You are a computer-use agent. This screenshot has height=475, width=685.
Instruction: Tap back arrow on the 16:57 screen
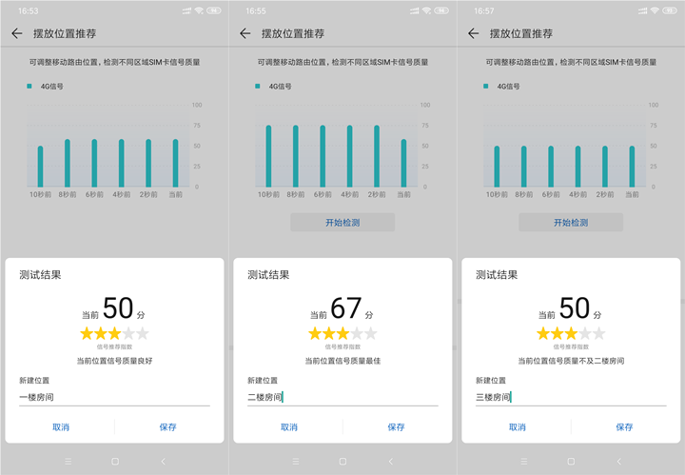[x=473, y=33]
